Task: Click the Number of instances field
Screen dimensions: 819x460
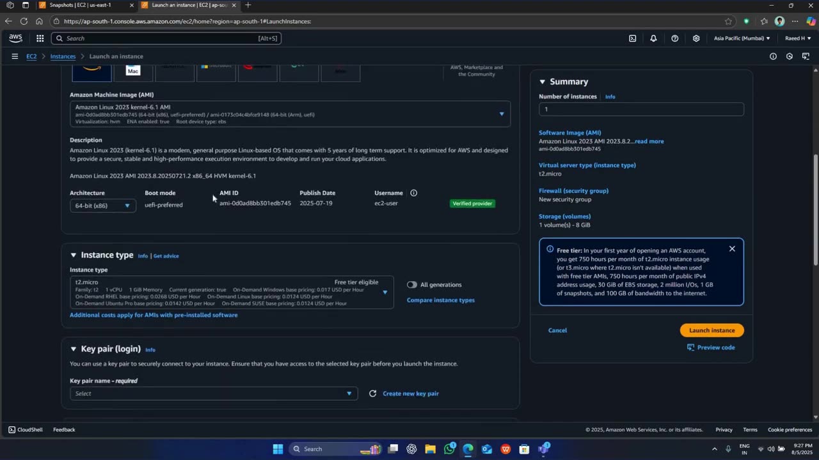Action: [641, 109]
